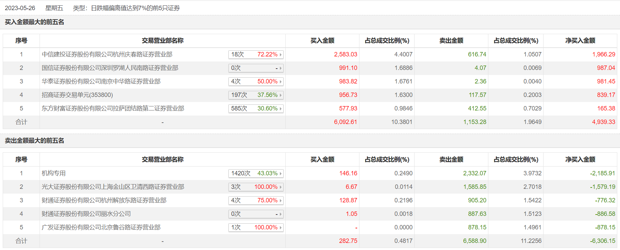The height and width of the screenshot is (250, 620).
Task: Click the arrow icon next to 72.22%
Action: pos(281,55)
